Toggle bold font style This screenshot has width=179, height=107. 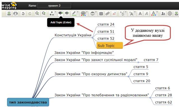tap(140, 14)
